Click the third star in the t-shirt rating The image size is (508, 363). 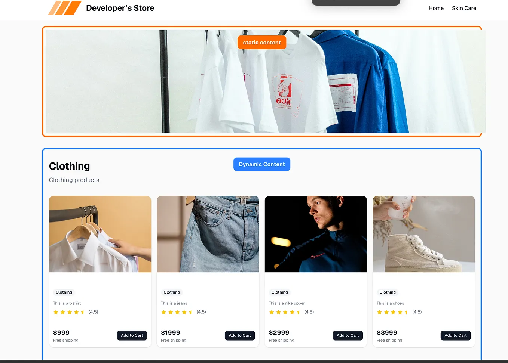(x=69, y=312)
